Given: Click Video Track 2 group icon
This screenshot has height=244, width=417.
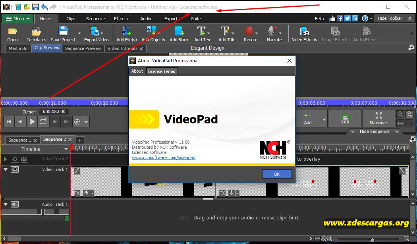Looking at the screenshot, I should (24, 159).
